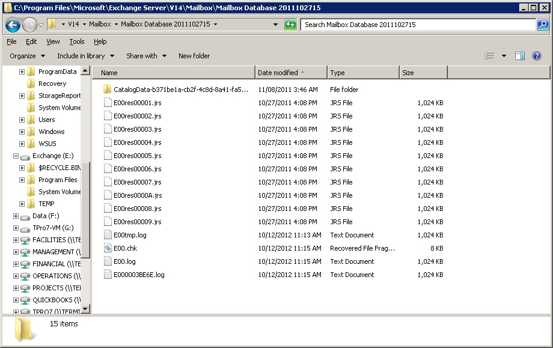Open the View menu
This screenshot has width=553, height=348.
pyautogui.click(x=53, y=41)
